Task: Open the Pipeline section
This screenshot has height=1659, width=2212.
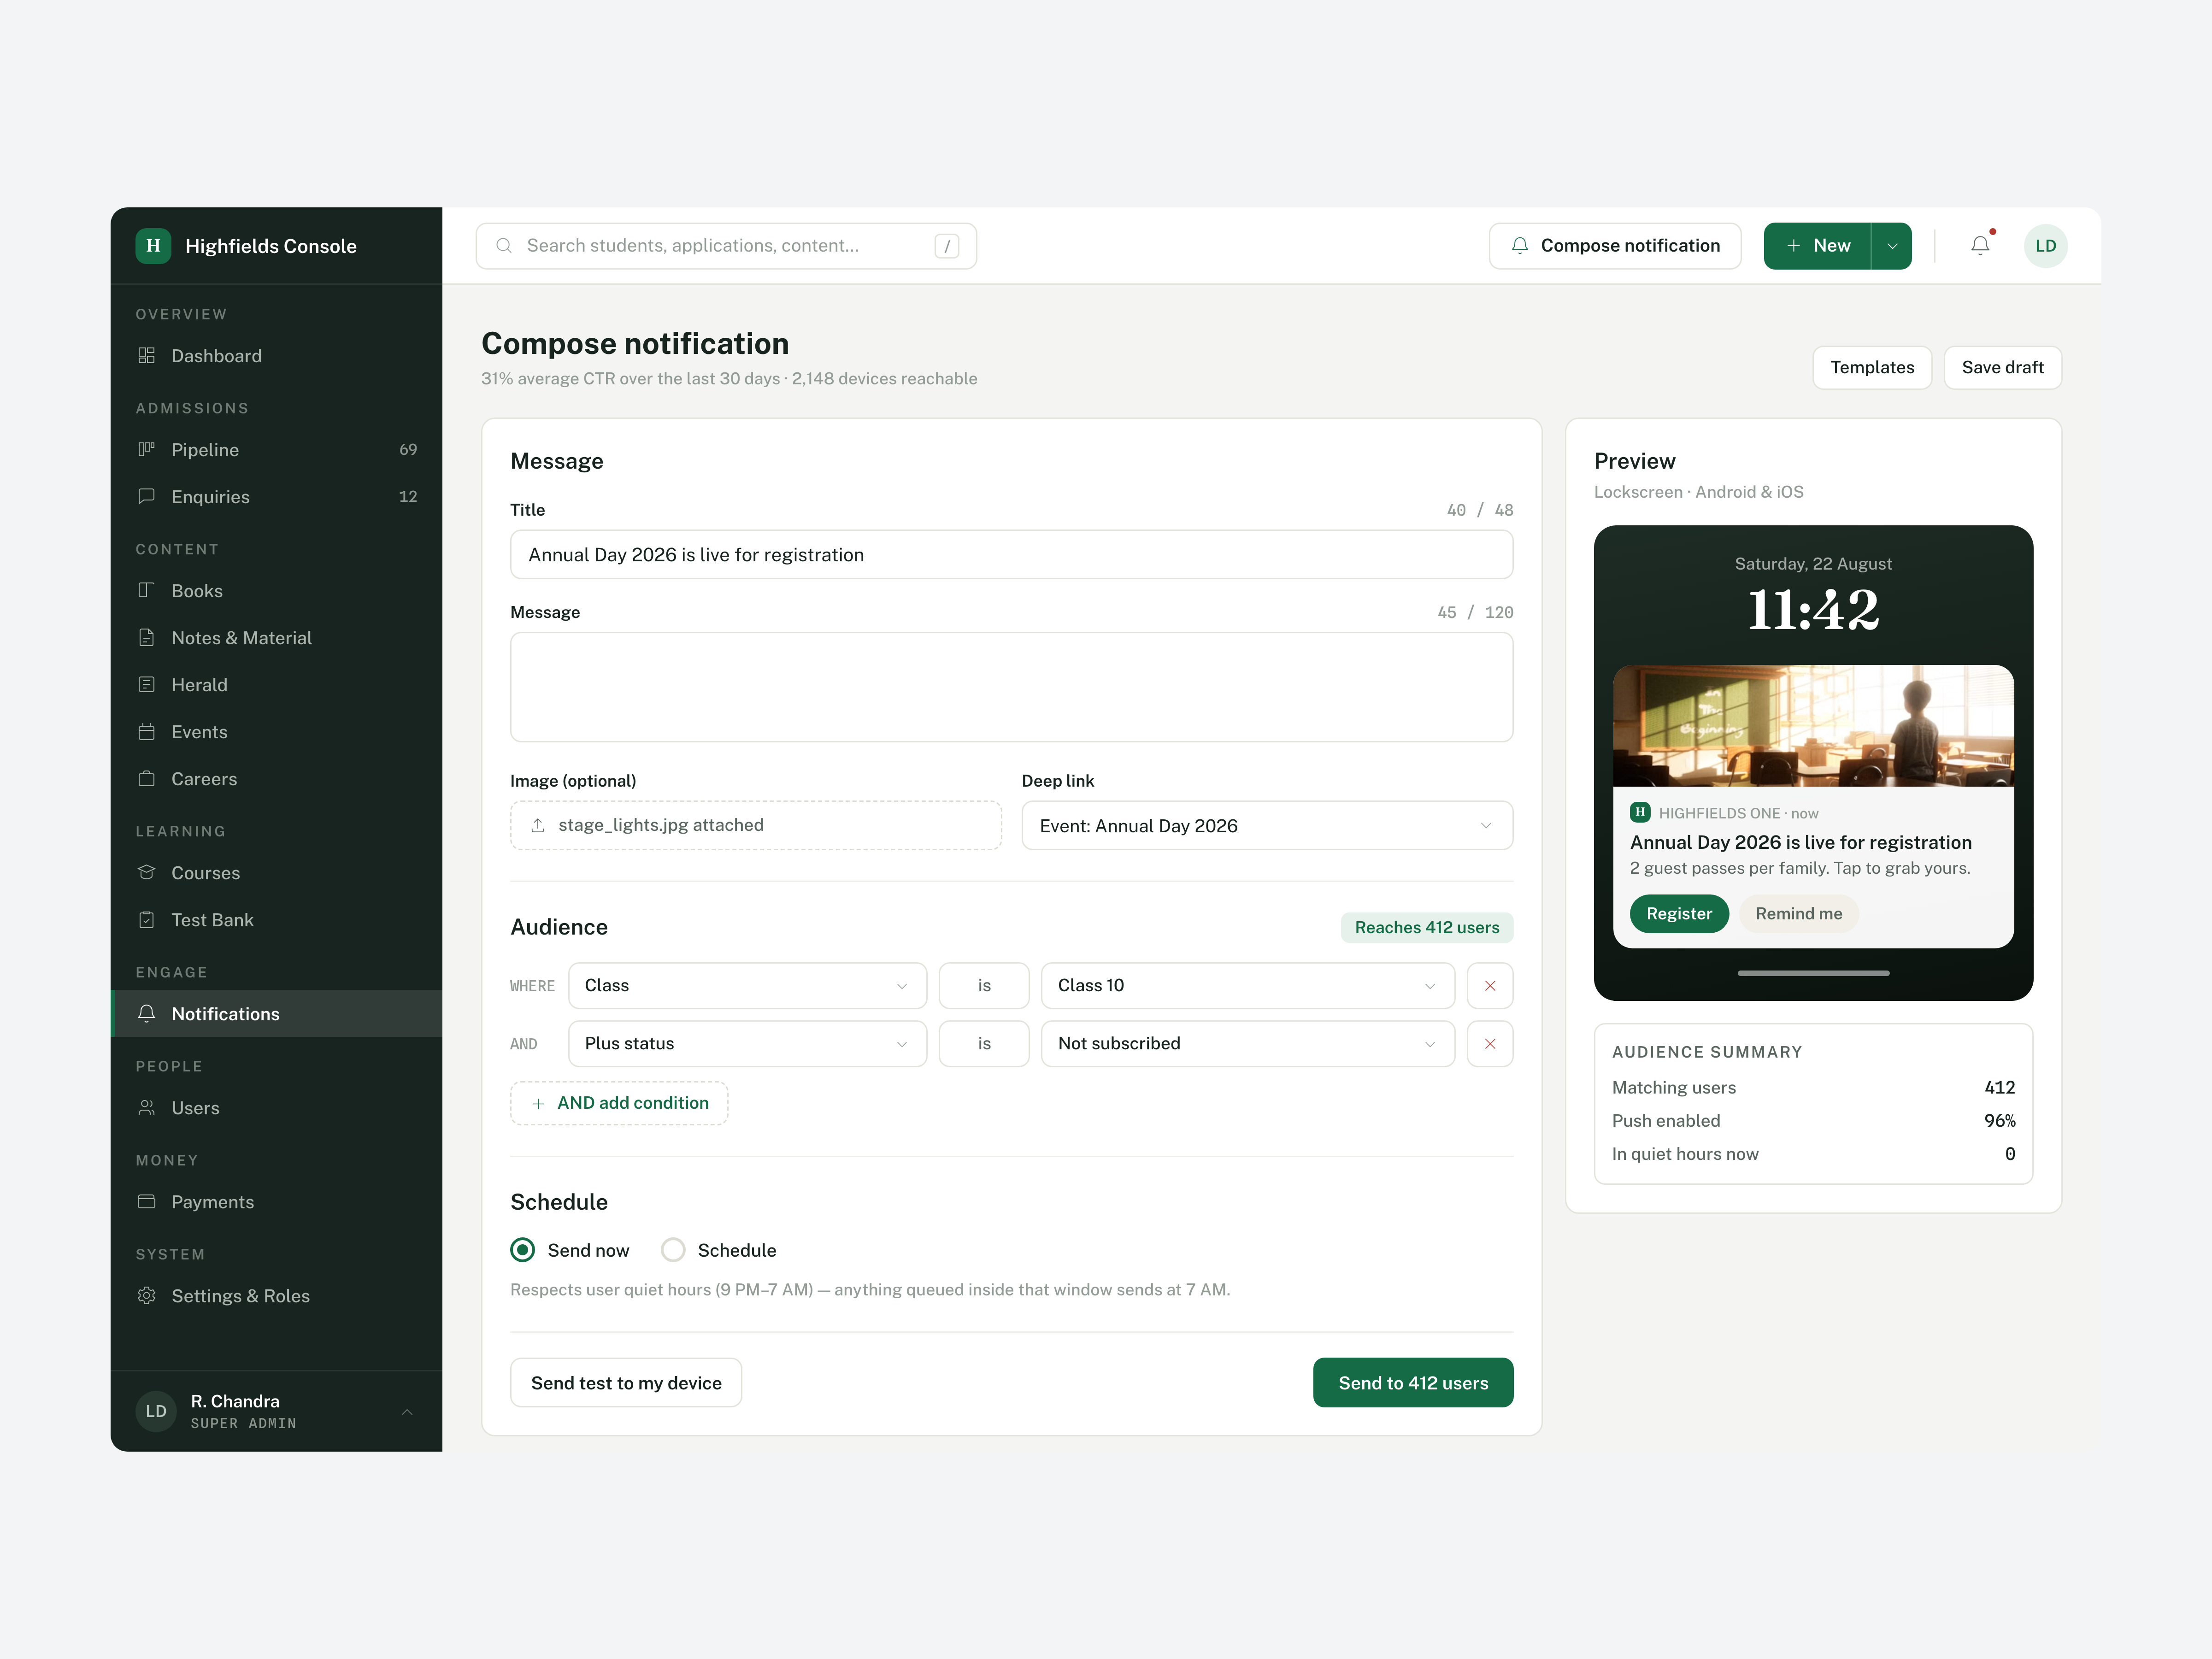Action: 276,450
